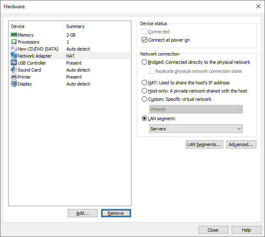This screenshot has height=237, width=265.
Task: Click Processors summary value 1
Action: click(68, 42)
